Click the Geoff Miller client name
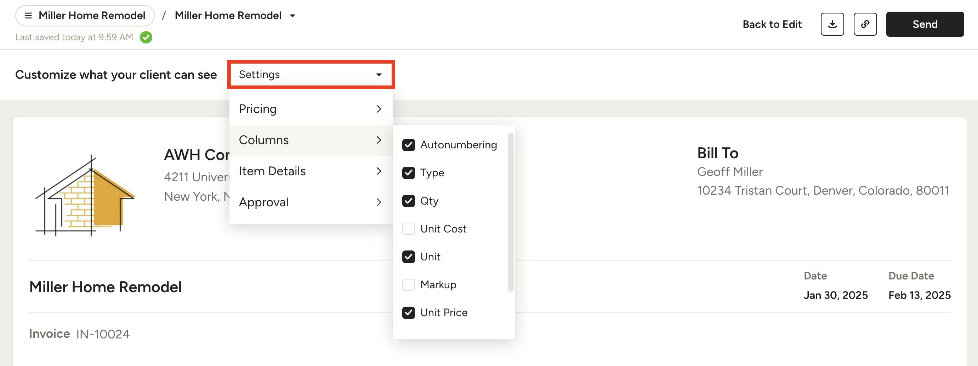 point(730,172)
